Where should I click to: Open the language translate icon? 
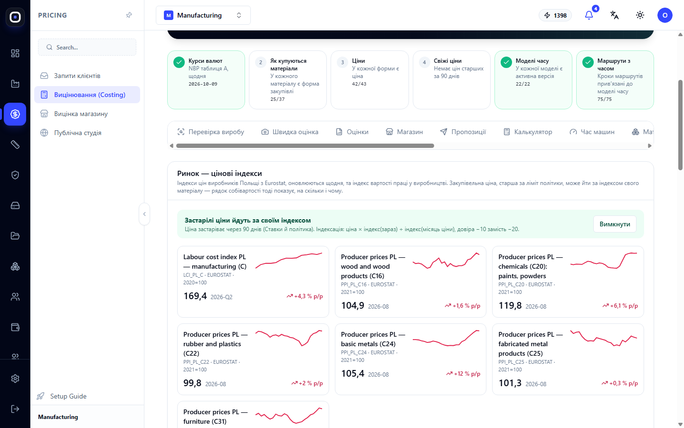pos(615,15)
